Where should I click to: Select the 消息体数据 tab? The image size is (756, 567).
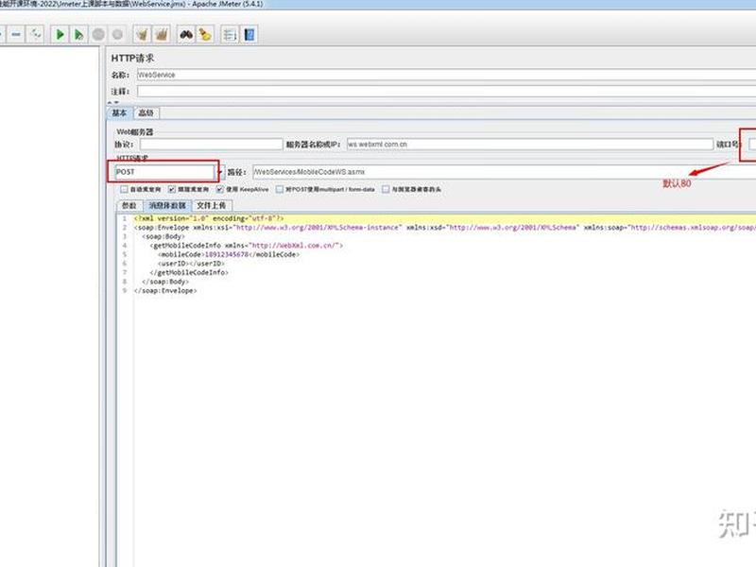[x=167, y=206]
